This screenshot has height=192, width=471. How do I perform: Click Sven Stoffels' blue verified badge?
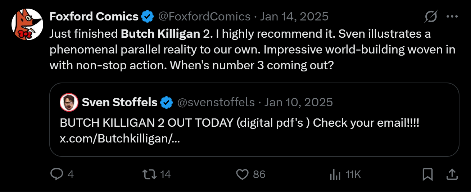[x=166, y=102]
